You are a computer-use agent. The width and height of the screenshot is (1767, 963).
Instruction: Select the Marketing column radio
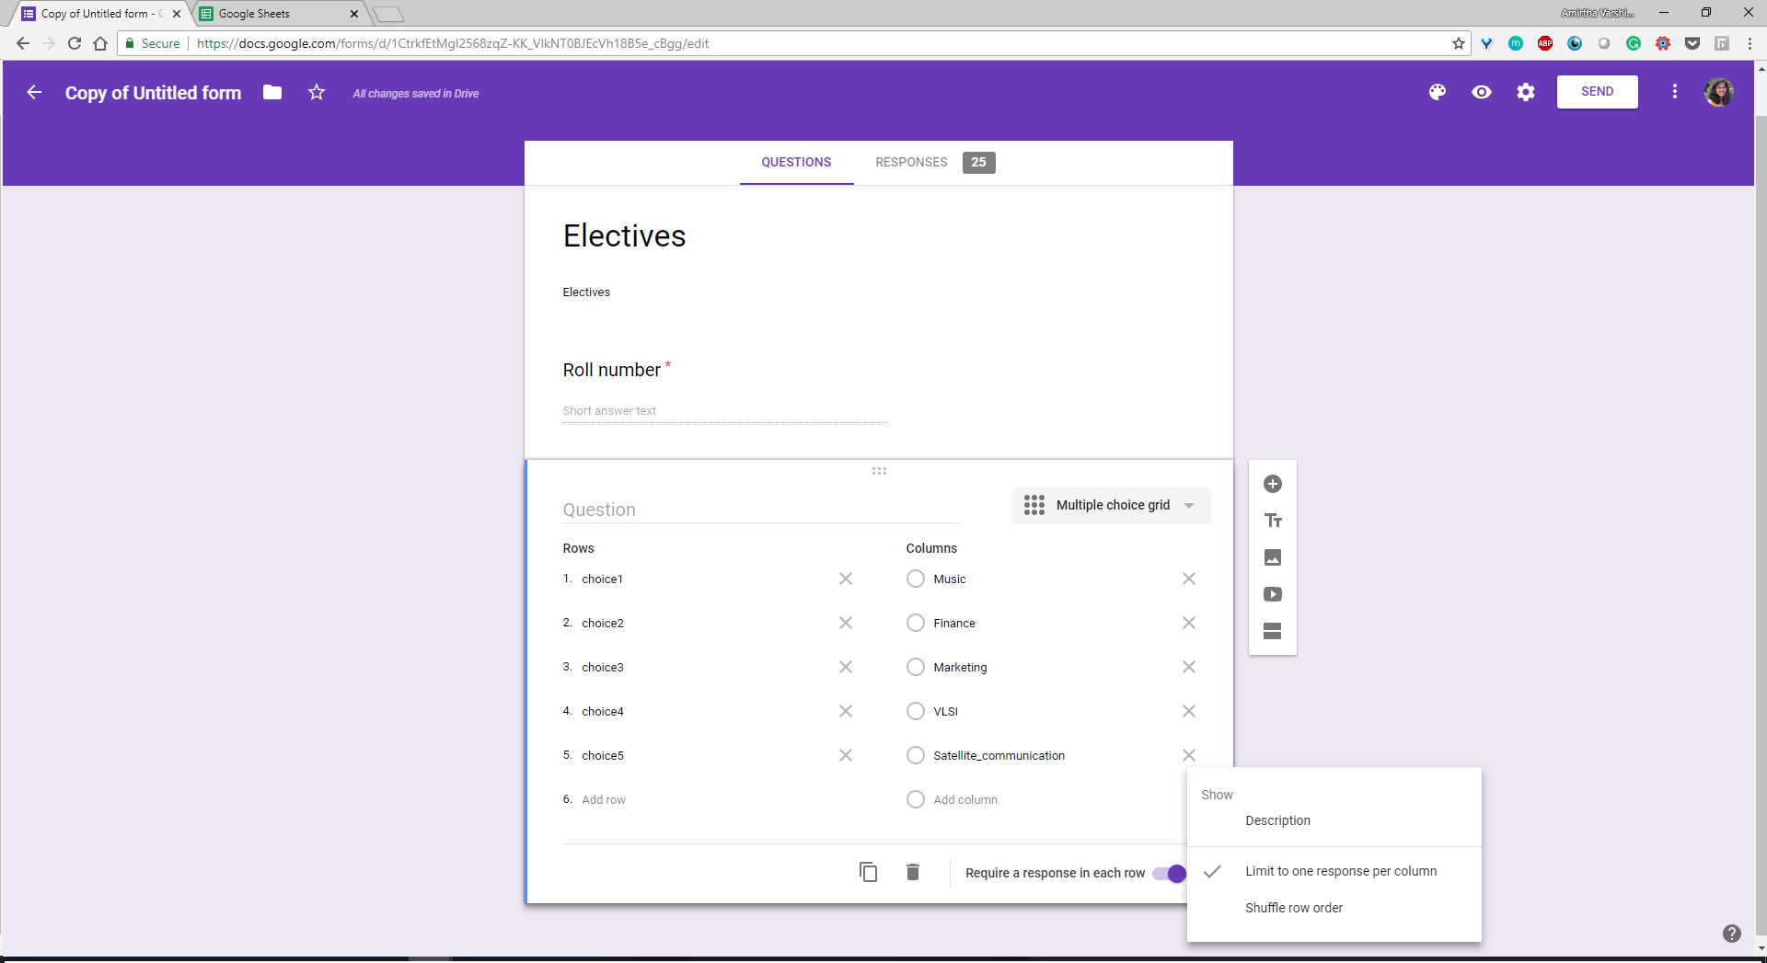point(916,667)
